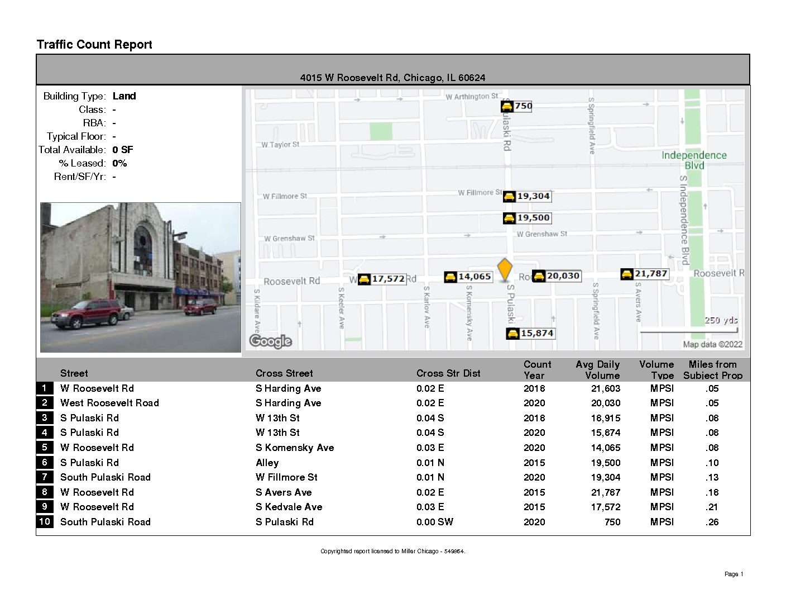Click the Count Year column header

pyautogui.click(x=537, y=370)
